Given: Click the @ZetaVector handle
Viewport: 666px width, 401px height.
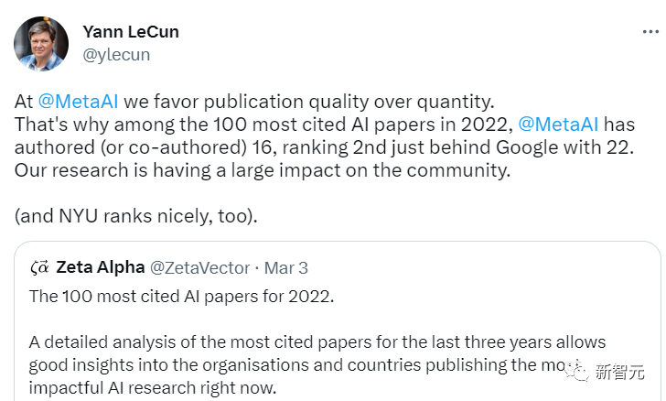Looking at the screenshot, I should pos(199,267).
